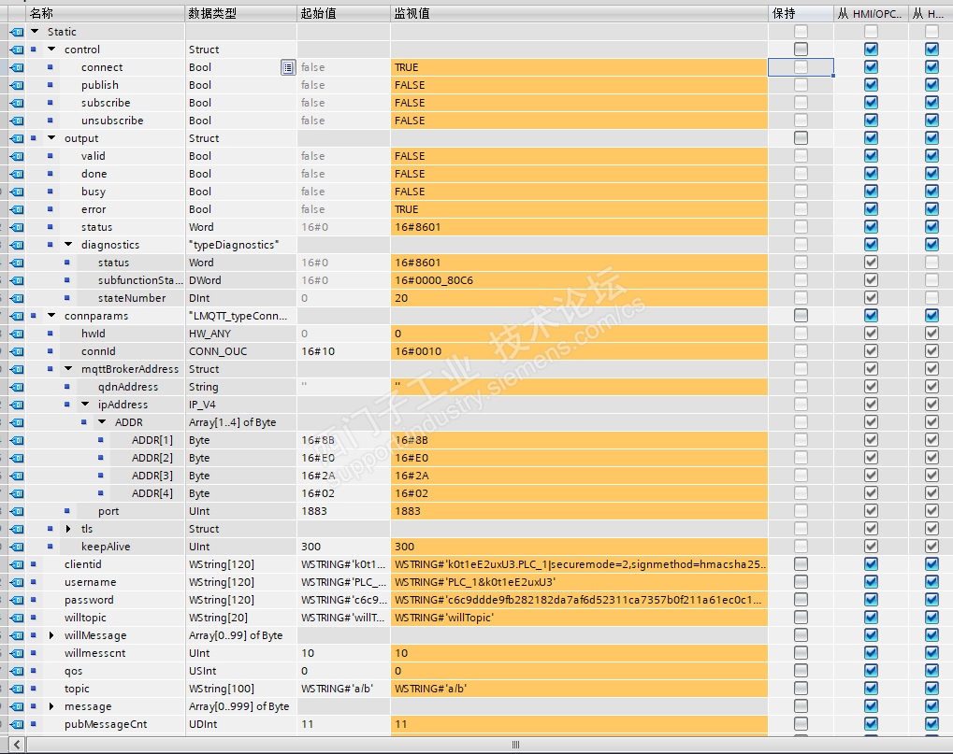Viewport: 953px width, 754px height.
Task: Click the tag icon beside the subscribe row
Action: point(17,103)
